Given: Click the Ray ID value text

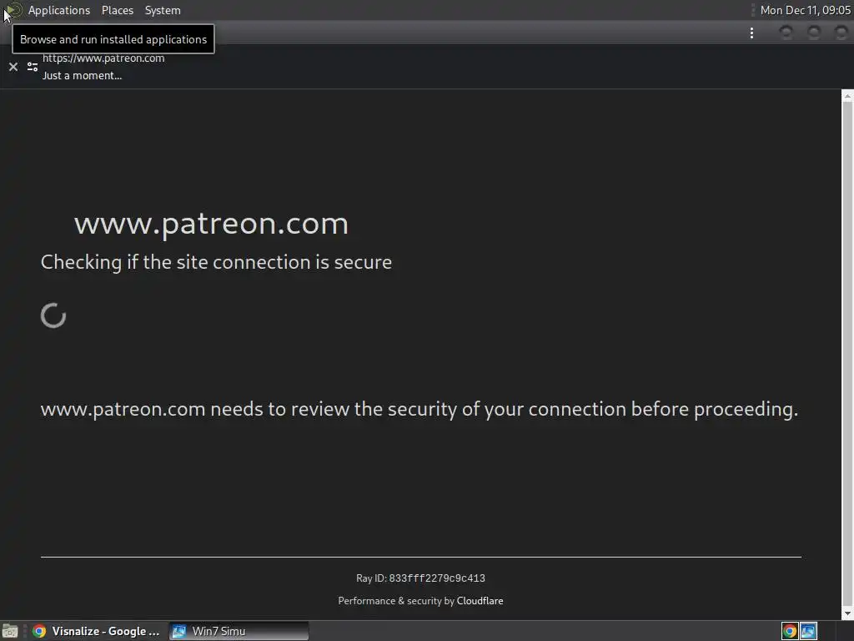Looking at the screenshot, I should [x=437, y=578].
